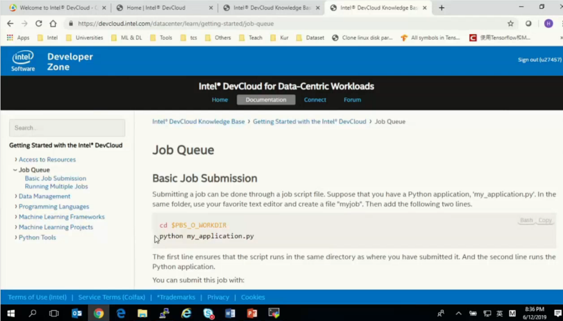Open Intel DevCloud Knowledge Base breadcrumb
The height and width of the screenshot is (321, 563).
198,122
